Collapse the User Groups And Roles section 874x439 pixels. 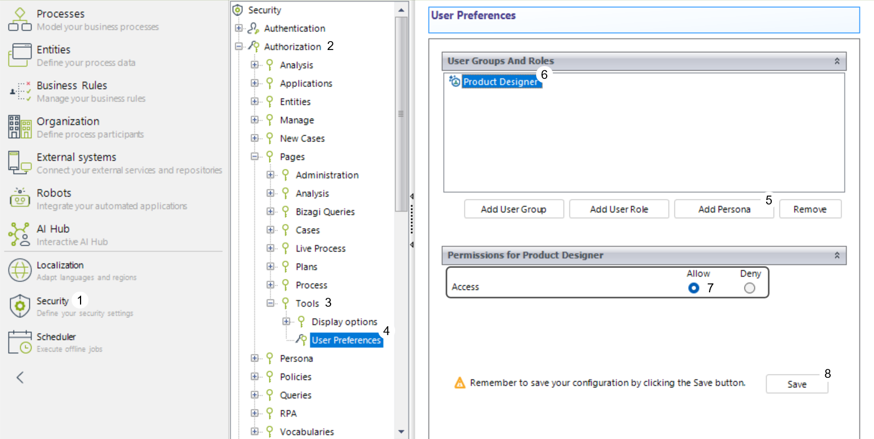pos(837,61)
